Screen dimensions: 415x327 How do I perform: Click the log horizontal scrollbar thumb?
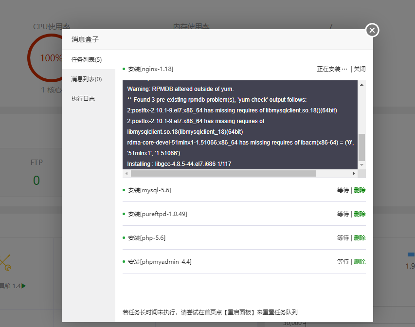click(223, 173)
